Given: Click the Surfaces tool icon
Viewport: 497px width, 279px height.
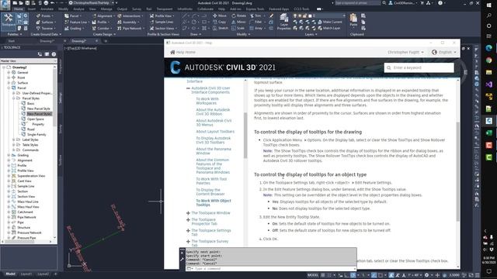Looking at the screenshot, I should coord(38,22).
